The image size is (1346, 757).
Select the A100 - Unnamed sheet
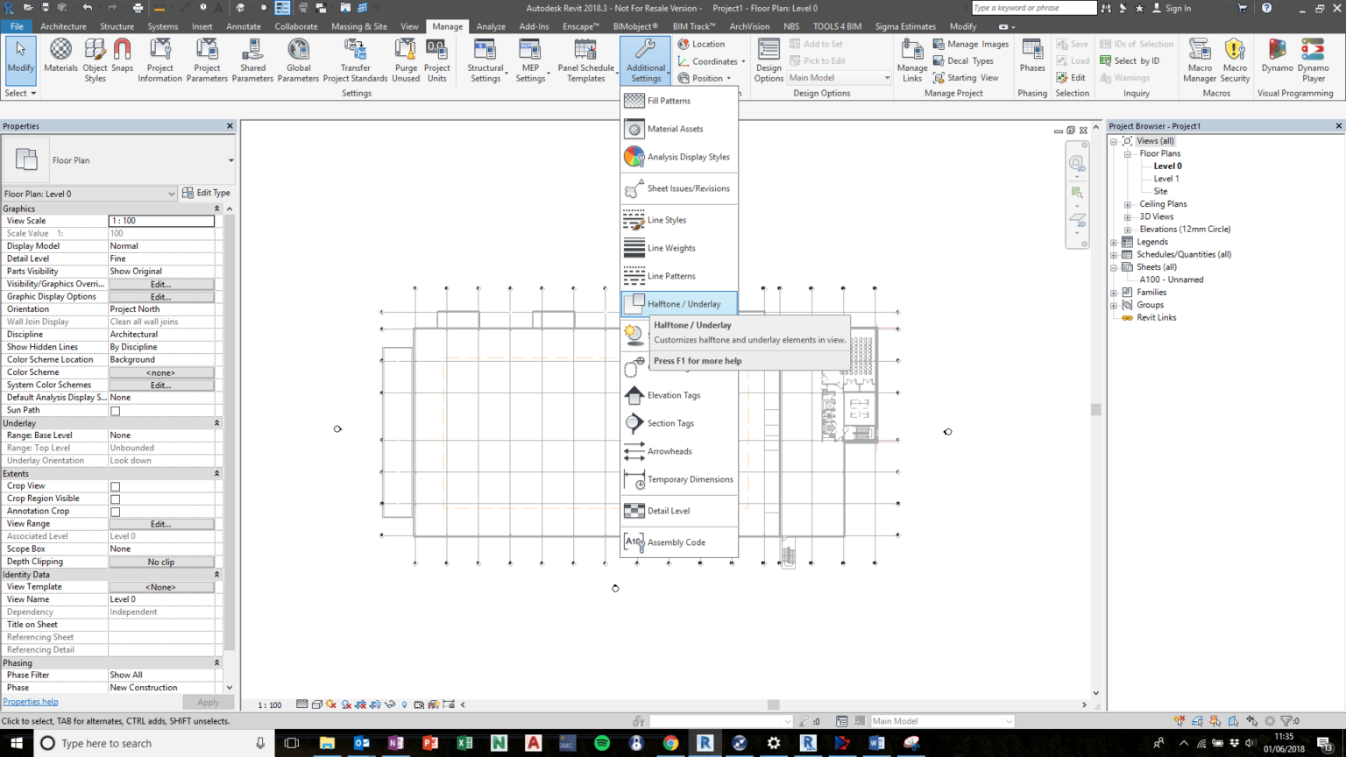(x=1172, y=279)
